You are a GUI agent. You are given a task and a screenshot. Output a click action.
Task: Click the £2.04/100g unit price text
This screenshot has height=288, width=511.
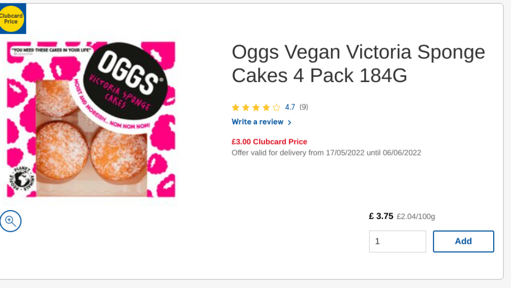415,216
